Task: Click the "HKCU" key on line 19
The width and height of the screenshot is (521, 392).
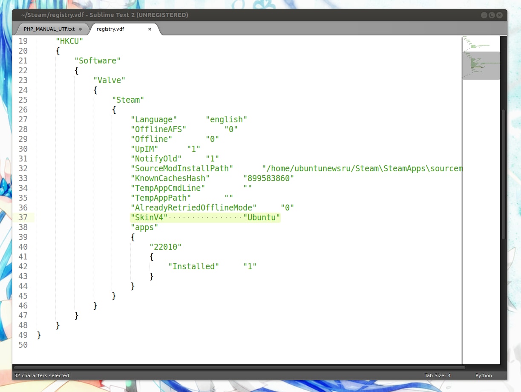Action: point(69,41)
